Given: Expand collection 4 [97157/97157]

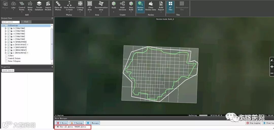Looking at the screenshot, I should (x=6, y=45).
